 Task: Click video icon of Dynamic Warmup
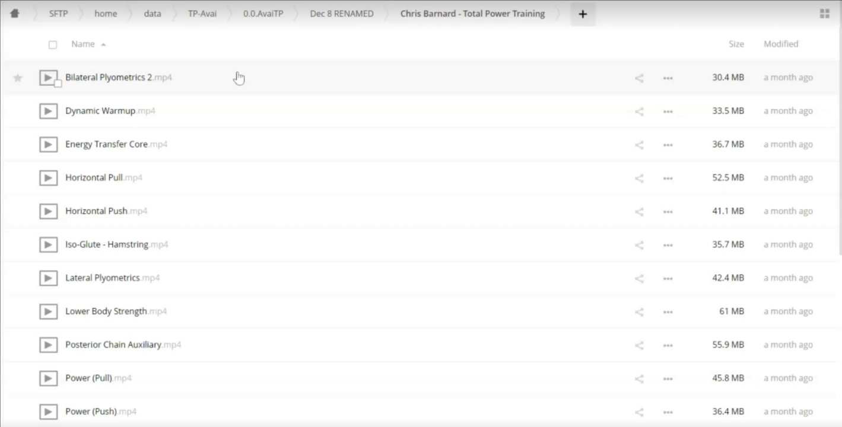(48, 111)
